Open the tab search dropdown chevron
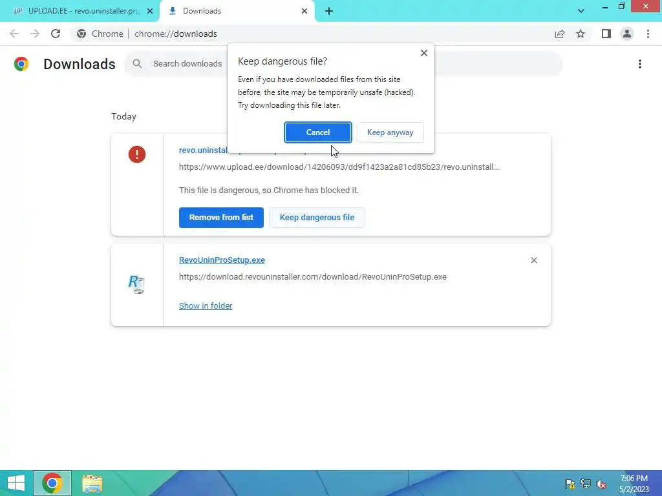Viewport: 662px width, 496px height. pos(581,11)
